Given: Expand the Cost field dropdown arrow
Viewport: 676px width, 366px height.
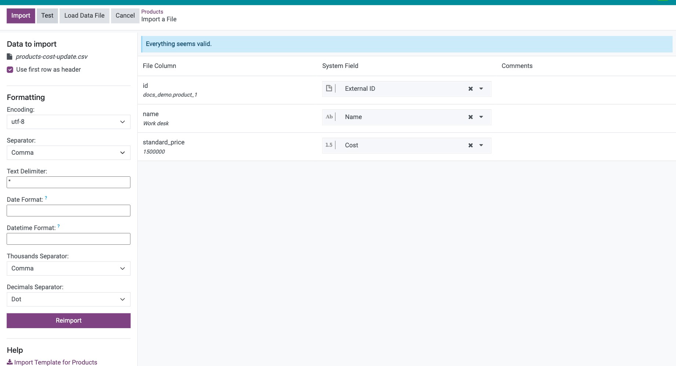Looking at the screenshot, I should [x=481, y=145].
